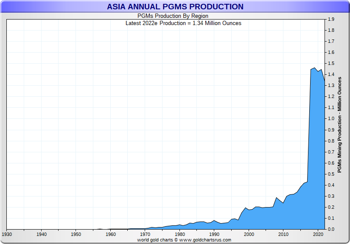350x244 pixels.
Task: Click the 1.9 value on the y-axis
Action: pyautogui.click(x=331, y=20)
